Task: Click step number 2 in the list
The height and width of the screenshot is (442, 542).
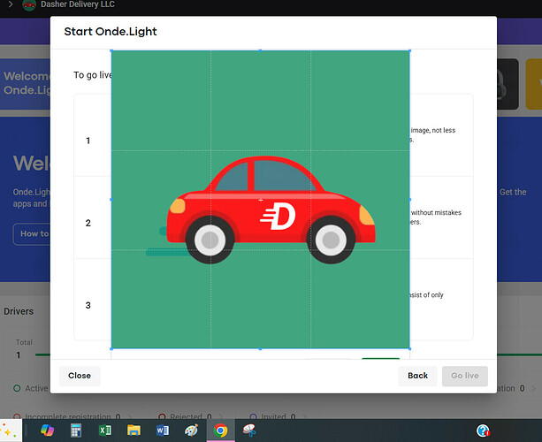Action: tap(88, 223)
